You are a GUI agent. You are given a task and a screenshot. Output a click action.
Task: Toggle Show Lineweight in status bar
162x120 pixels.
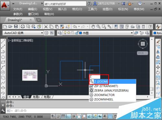tap(105, 116)
